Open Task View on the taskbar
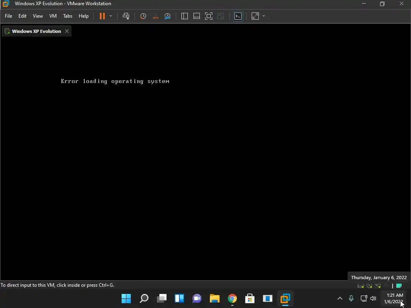This screenshot has height=308, width=411. [x=162, y=298]
